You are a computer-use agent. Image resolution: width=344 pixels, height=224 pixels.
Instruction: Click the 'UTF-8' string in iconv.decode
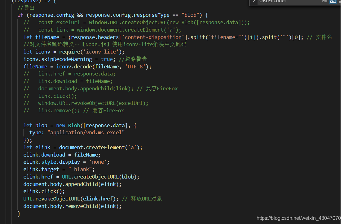click(135, 67)
